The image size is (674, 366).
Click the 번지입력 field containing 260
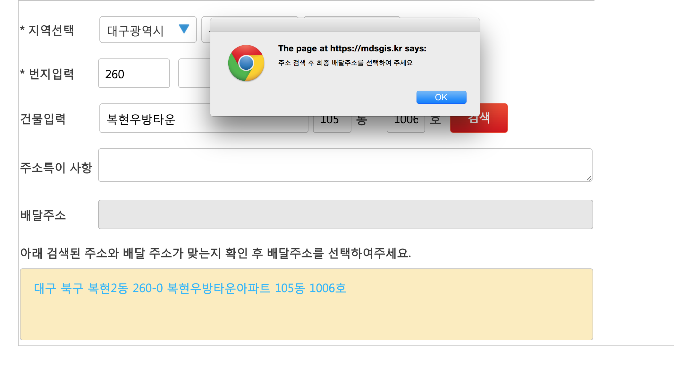[x=134, y=74]
